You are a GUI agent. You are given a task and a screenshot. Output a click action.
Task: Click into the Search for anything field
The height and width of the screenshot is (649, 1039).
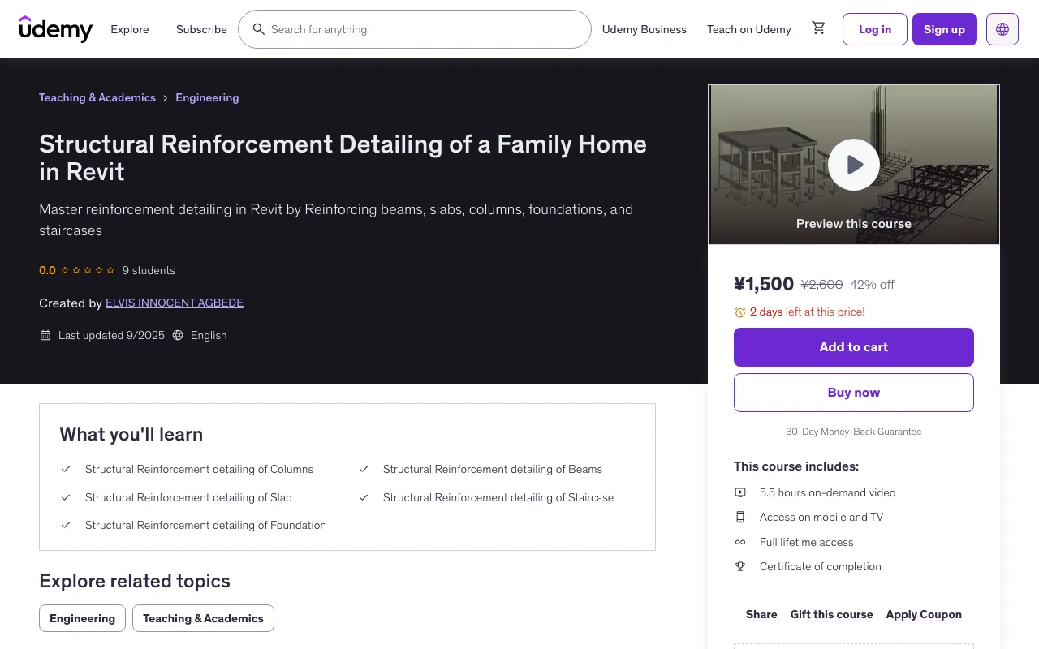(422, 29)
